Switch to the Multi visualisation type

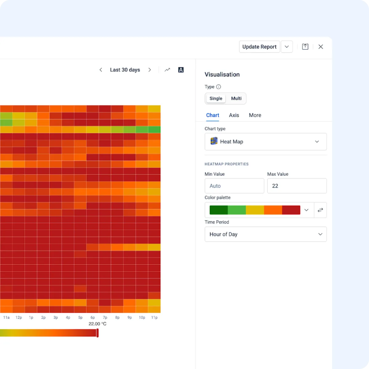pos(236,98)
